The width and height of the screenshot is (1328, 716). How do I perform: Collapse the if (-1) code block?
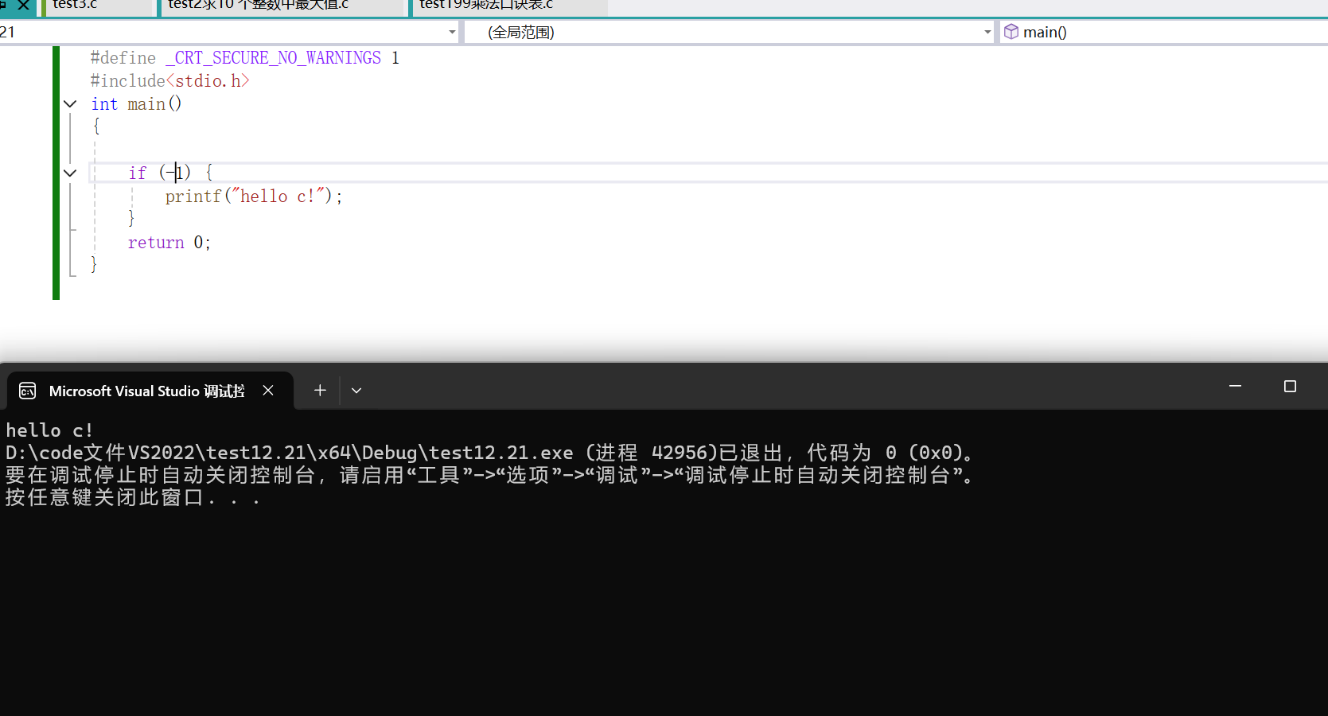click(70, 173)
